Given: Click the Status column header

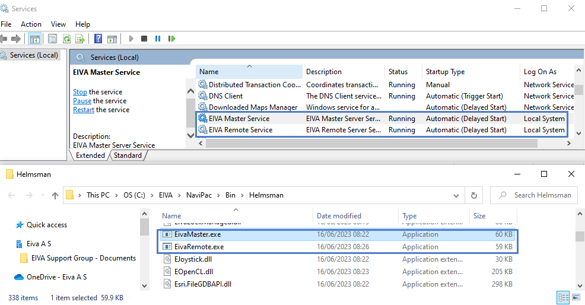Looking at the screenshot, I should click(403, 72).
